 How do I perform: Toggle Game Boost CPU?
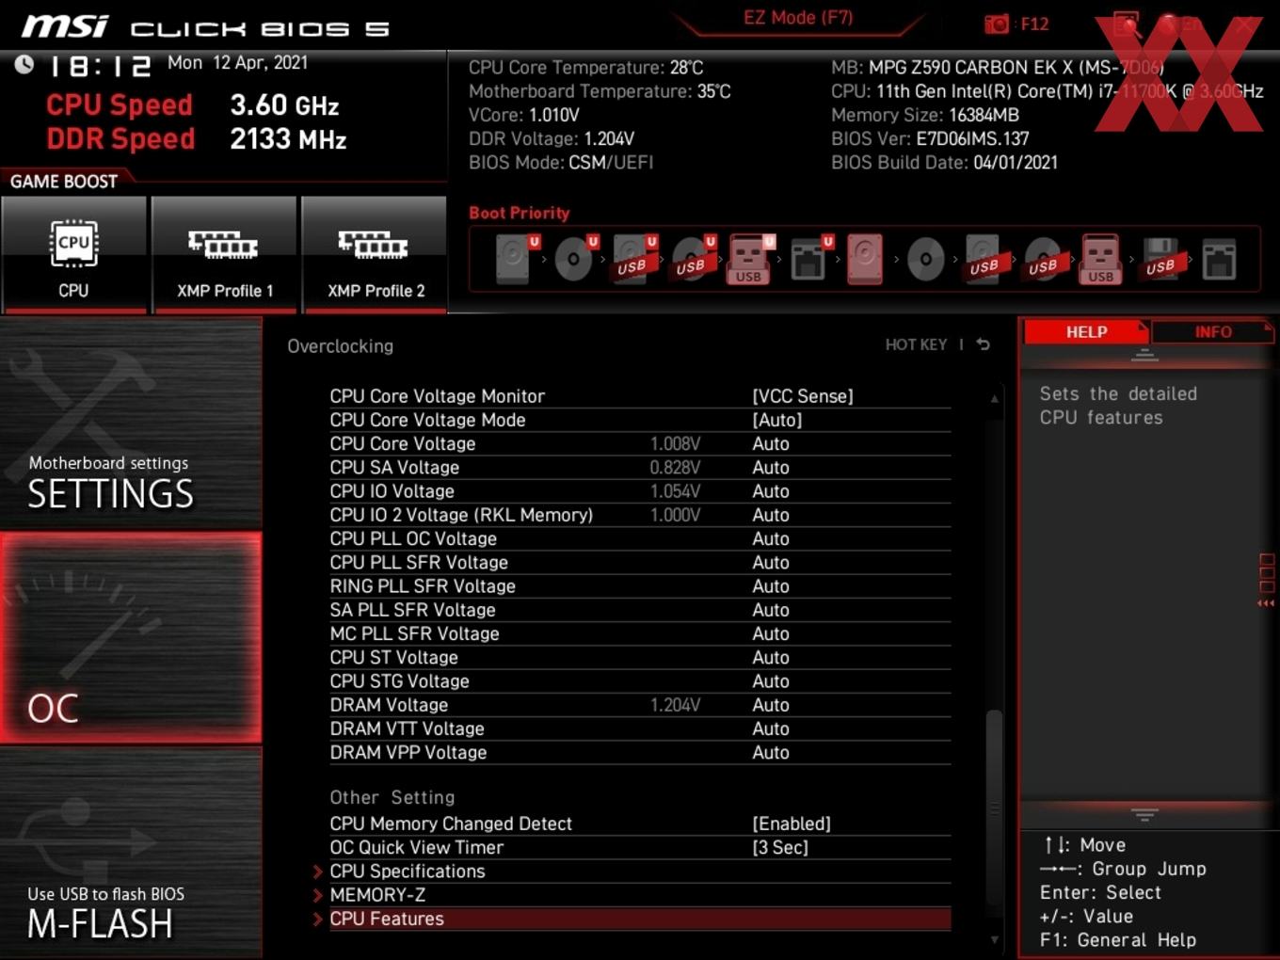pyautogui.click(x=73, y=254)
